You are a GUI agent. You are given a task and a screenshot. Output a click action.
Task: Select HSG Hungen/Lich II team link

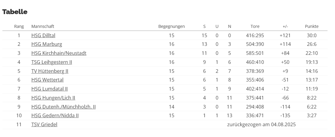53,98
